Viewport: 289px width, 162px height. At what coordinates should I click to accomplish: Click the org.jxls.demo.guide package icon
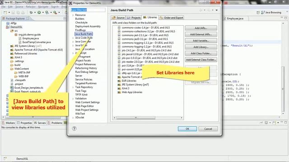16,35
